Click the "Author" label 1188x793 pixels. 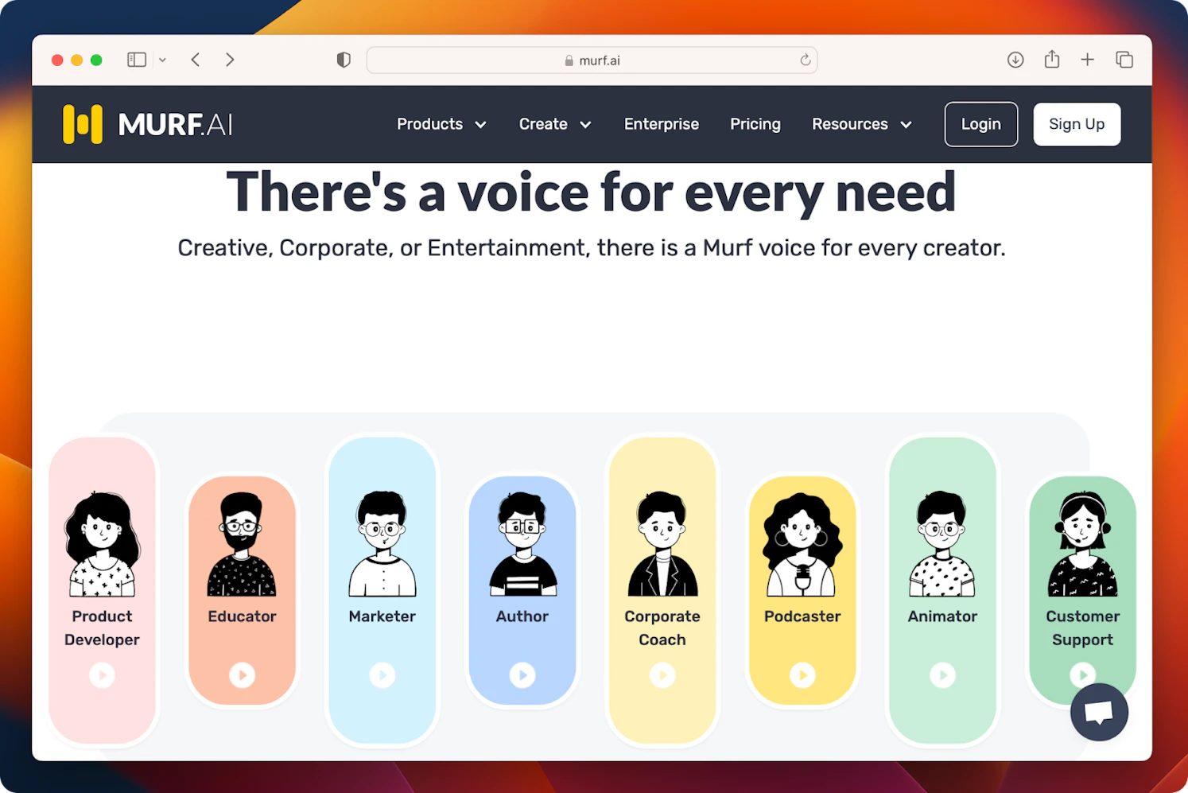click(x=522, y=616)
